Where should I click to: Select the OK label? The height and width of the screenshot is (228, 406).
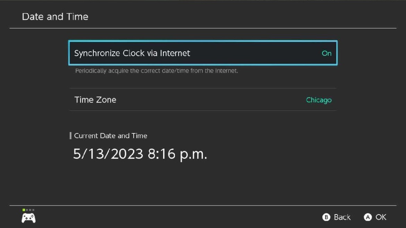381,217
